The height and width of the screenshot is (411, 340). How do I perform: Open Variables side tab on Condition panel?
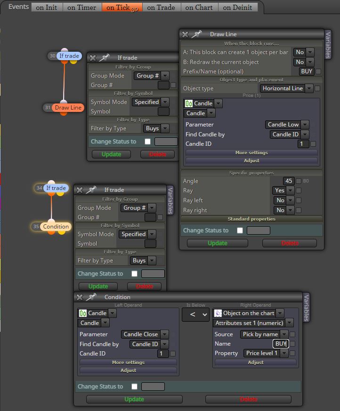(306, 308)
